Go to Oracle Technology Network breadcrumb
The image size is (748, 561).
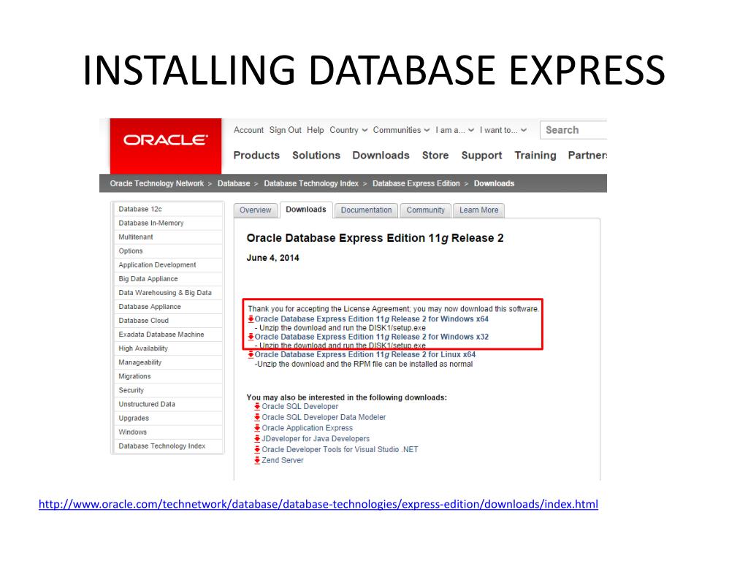156,183
